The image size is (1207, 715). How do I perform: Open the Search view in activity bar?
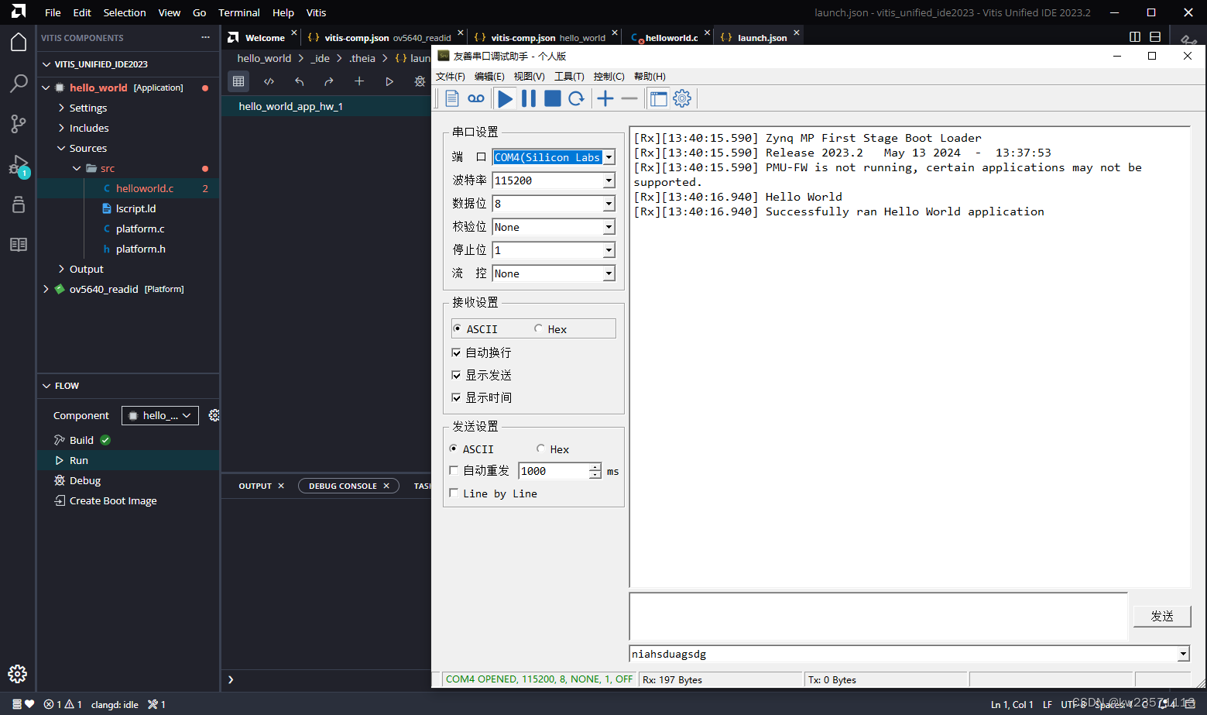coord(19,83)
